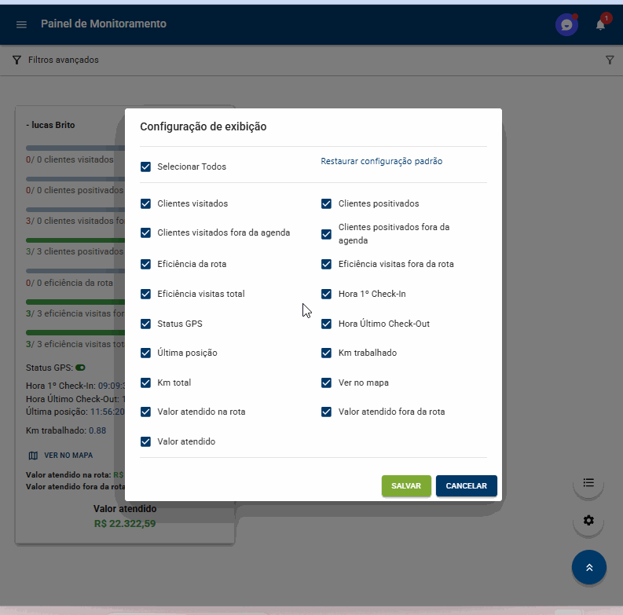Toggle the Selecionar Todos checkbox
Viewport: 623px width, 615px height.
(145, 167)
